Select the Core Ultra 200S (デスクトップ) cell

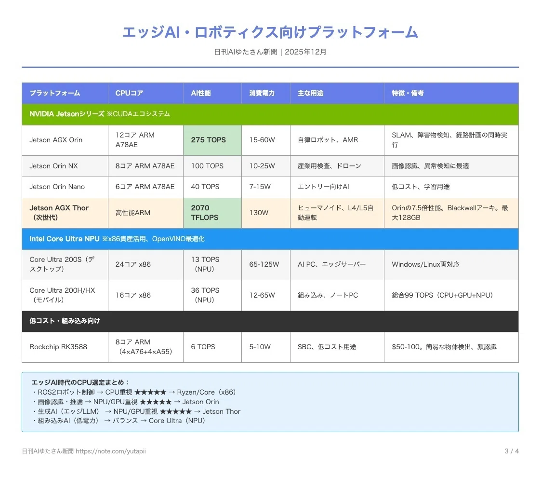65,265
